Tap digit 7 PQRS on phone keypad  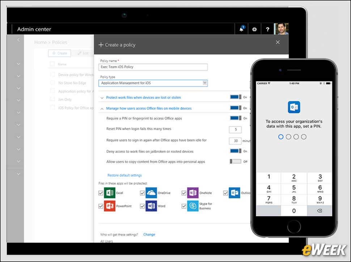pos(268,199)
